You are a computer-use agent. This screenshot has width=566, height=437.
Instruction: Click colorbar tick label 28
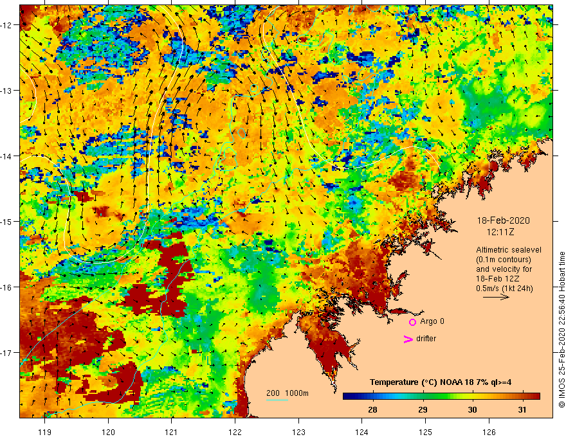click(x=372, y=409)
